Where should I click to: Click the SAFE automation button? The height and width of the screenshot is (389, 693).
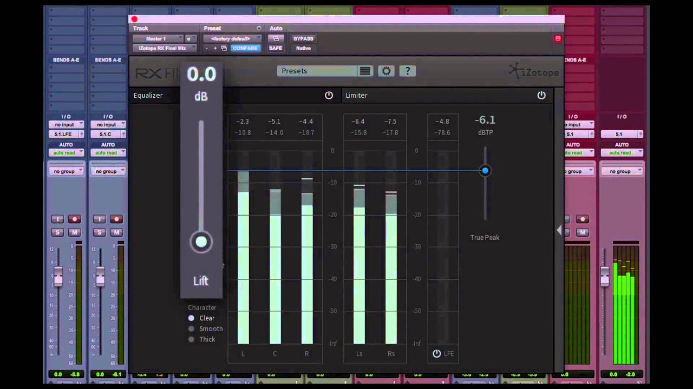(276, 48)
